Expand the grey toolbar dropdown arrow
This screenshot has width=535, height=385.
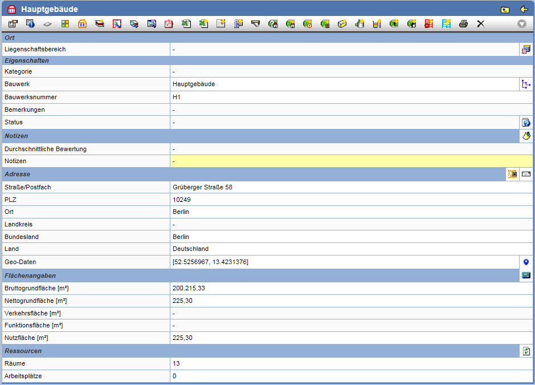521,24
